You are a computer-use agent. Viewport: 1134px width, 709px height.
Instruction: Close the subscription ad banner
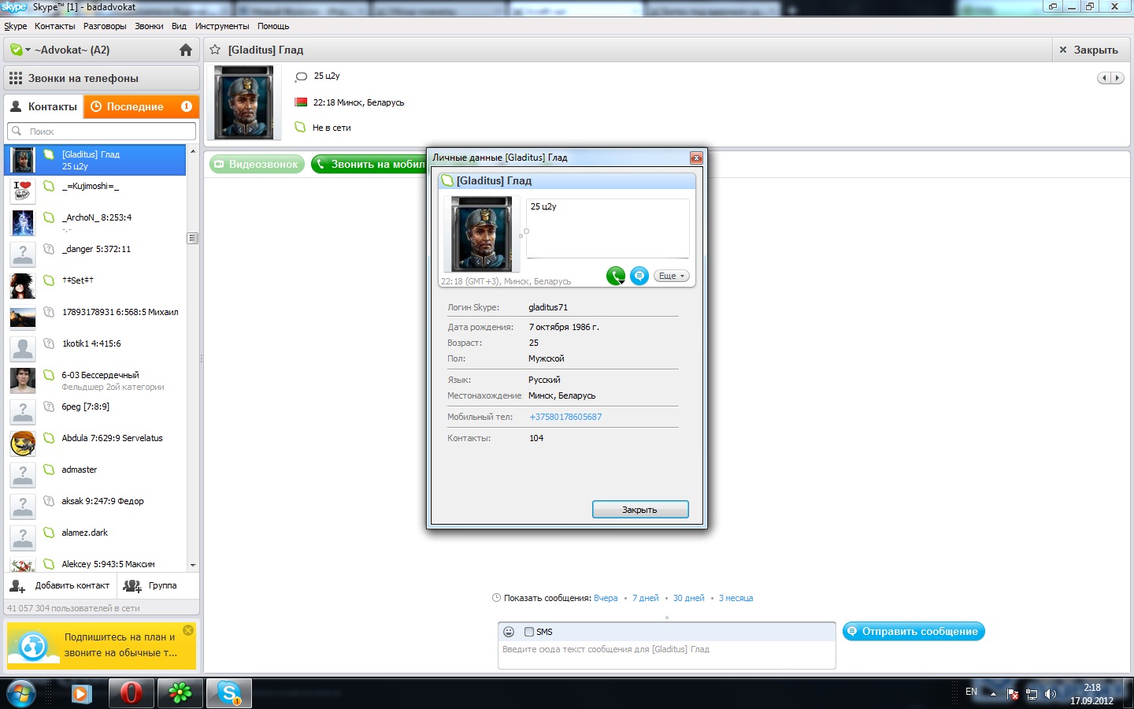click(x=188, y=630)
